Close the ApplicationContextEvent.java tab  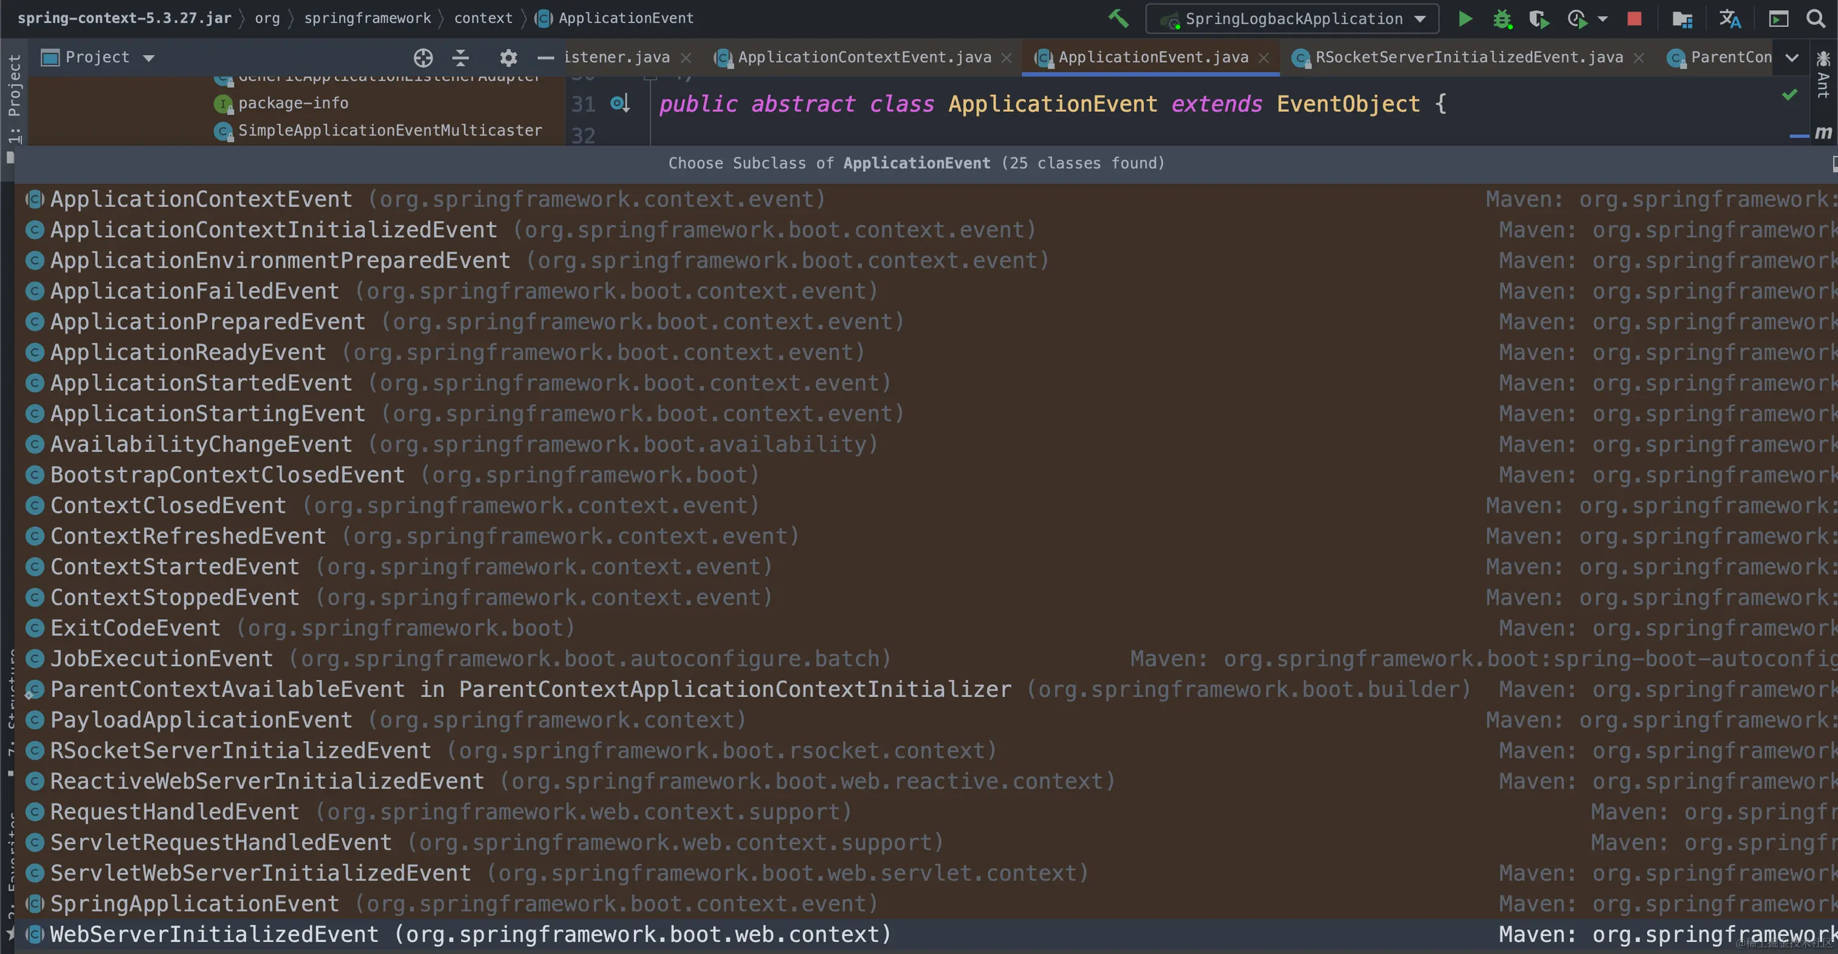click(x=1007, y=58)
